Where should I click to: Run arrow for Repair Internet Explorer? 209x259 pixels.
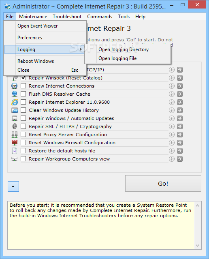[180, 102]
